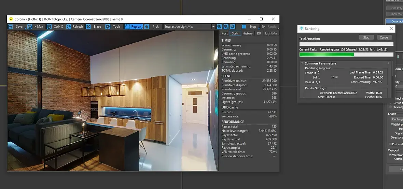
Task: Click the 'Lights (groups):' stat row
Action: pos(249,102)
